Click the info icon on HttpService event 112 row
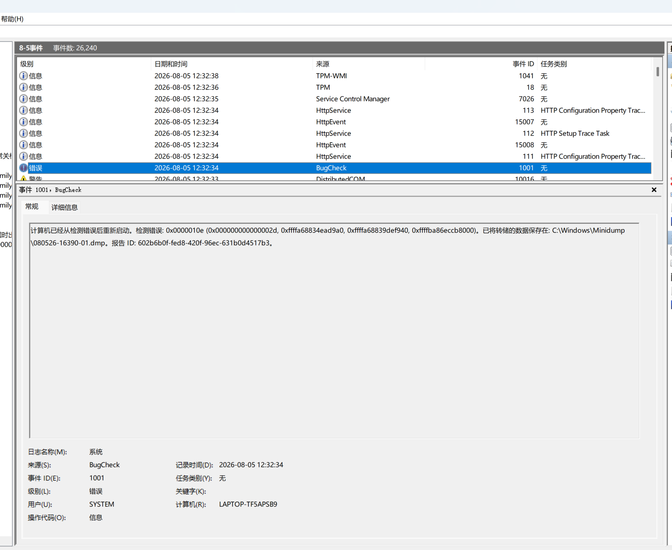Viewport: 672px width, 550px height. tap(23, 133)
